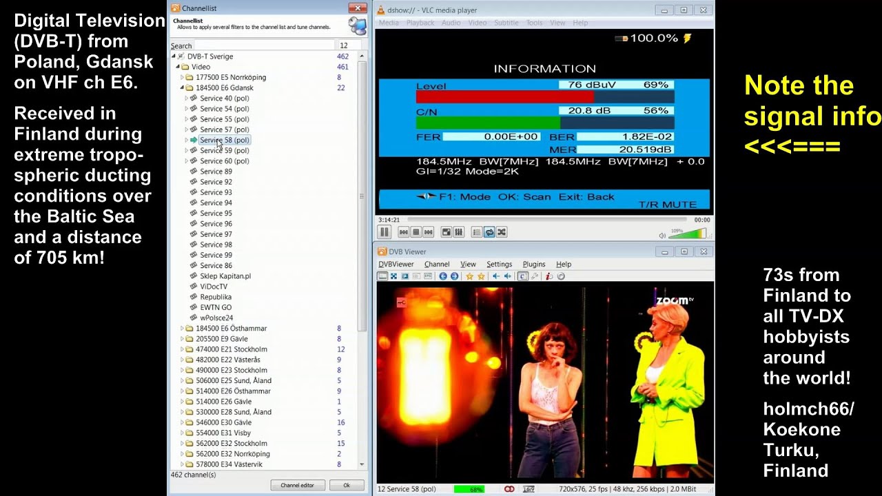Open the Channel menu in DVB Viewer

437,265
